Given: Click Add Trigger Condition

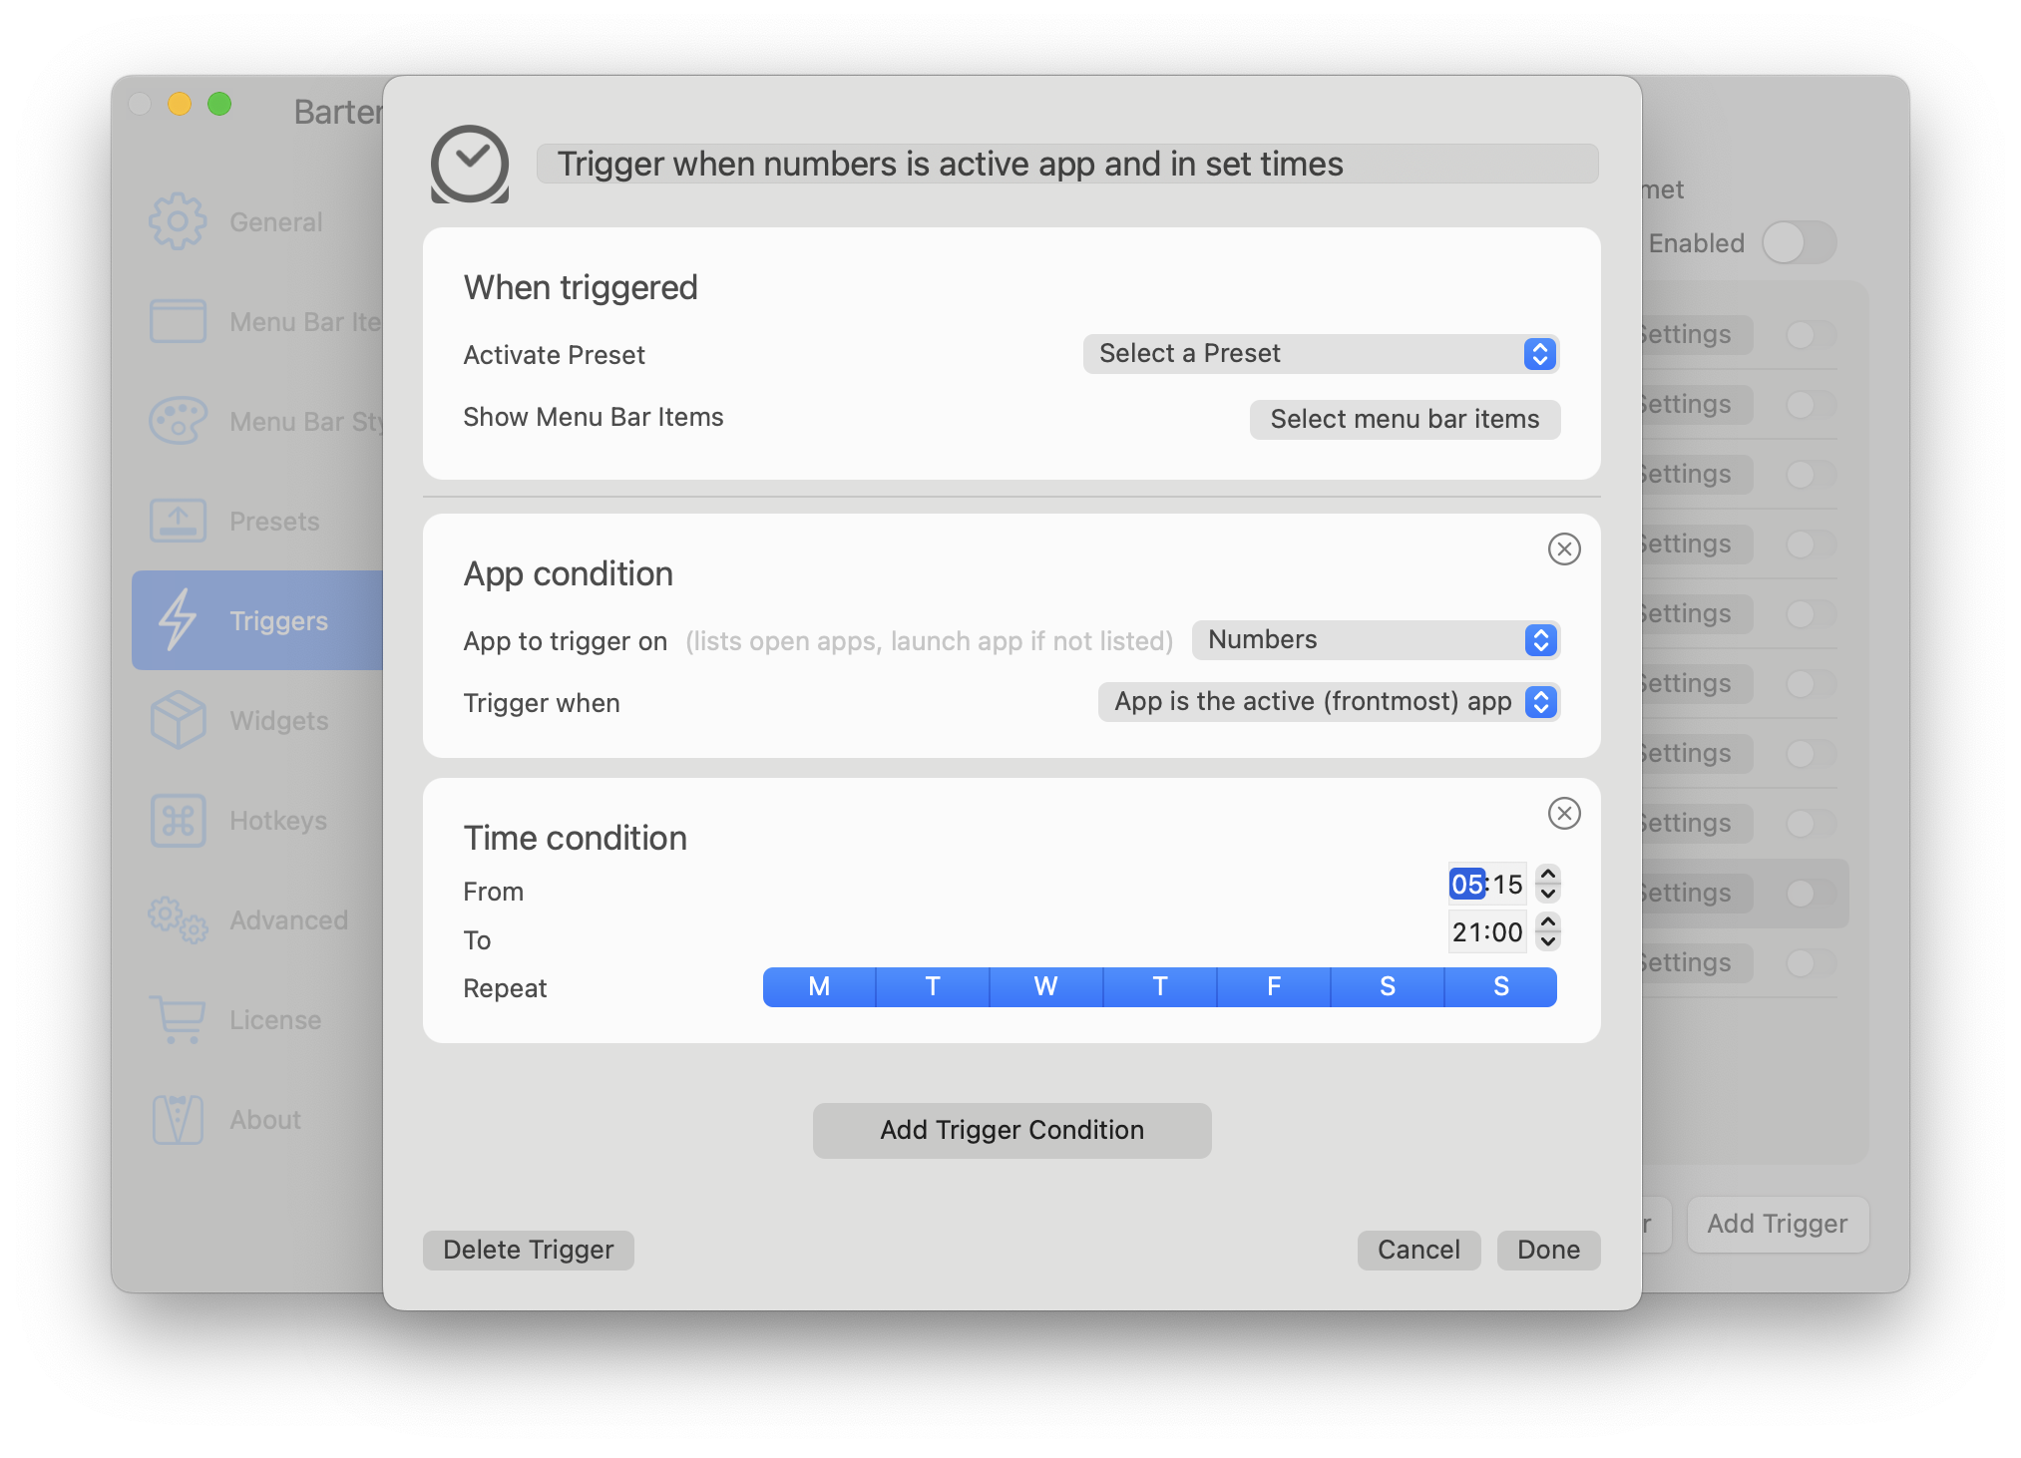Looking at the screenshot, I should point(1010,1130).
